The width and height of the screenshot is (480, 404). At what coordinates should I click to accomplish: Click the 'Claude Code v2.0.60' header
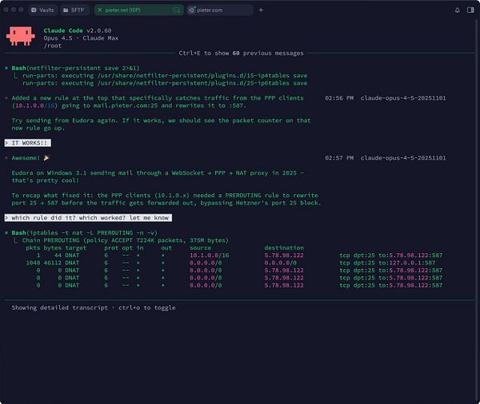tap(78, 30)
